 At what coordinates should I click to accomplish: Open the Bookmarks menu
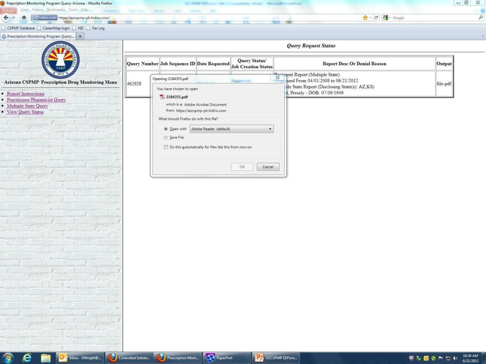click(56, 9)
